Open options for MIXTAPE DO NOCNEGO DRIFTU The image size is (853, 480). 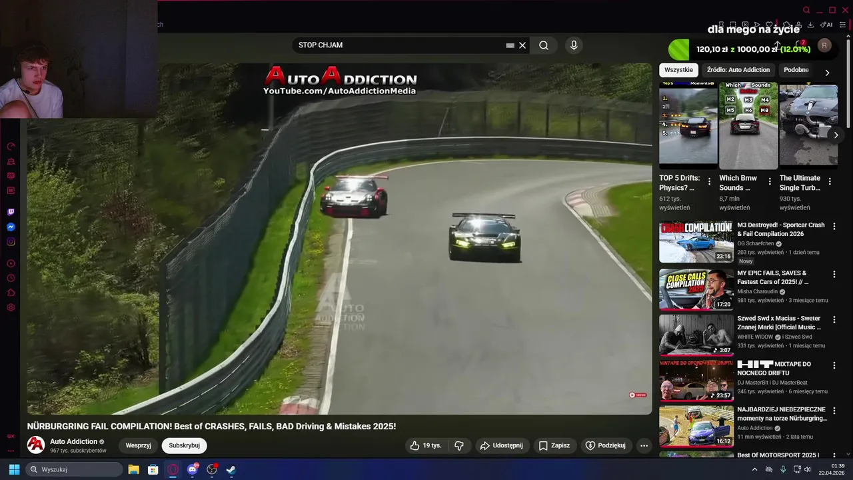click(x=834, y=365)
